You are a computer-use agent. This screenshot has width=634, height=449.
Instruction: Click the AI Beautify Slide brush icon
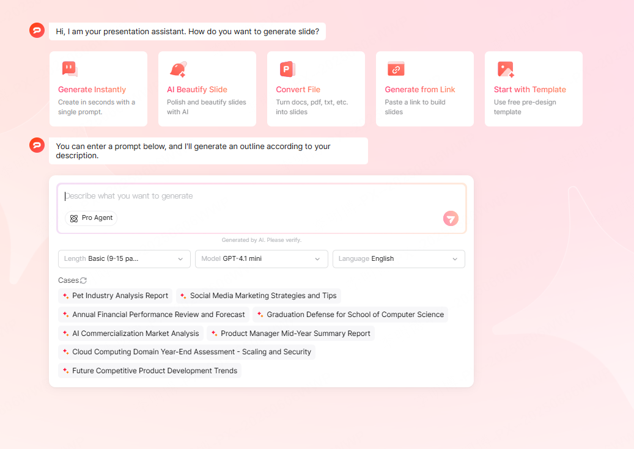click(x=178, y=68)
